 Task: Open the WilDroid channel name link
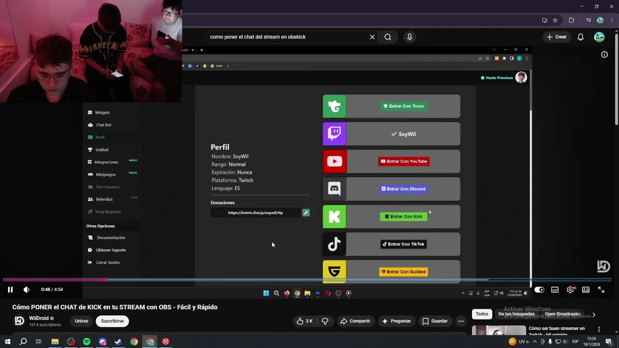pos(39,318)
